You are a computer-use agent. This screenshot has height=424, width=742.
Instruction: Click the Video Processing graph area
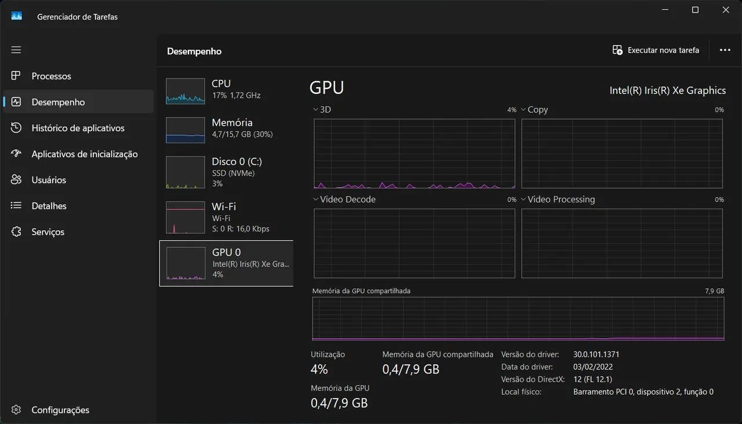click(x=622, y=243)
